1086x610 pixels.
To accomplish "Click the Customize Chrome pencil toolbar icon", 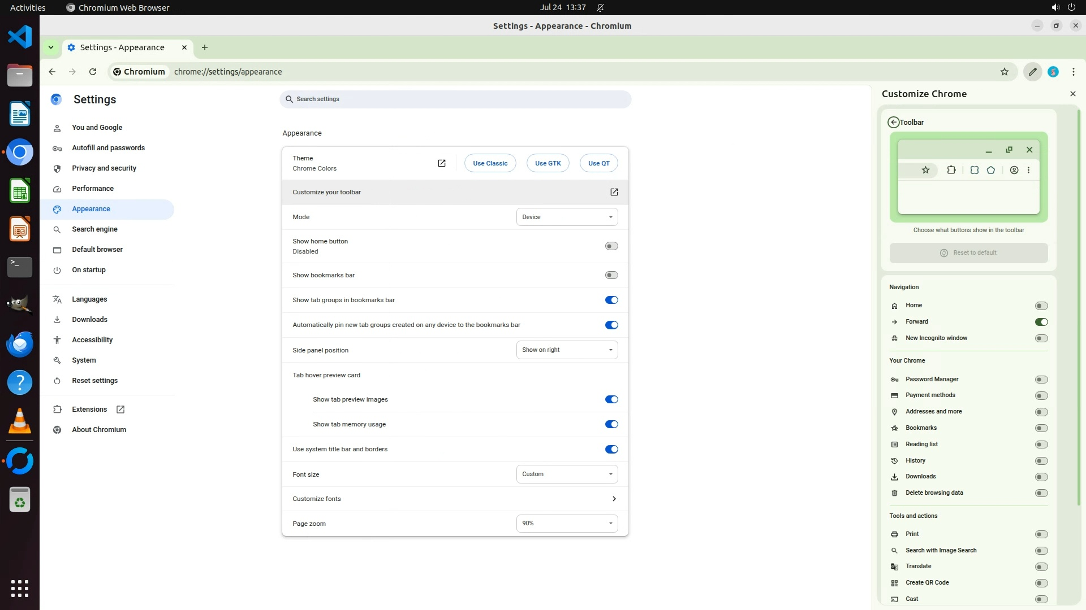I will click(1032, 72).
